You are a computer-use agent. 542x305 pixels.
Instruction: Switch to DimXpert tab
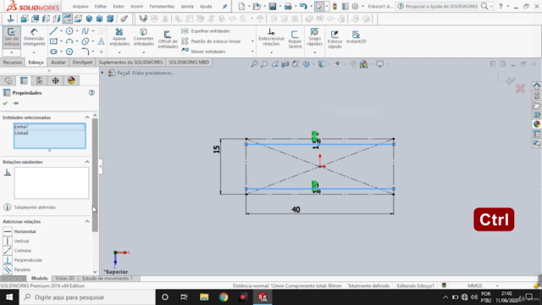click(82, 62)
